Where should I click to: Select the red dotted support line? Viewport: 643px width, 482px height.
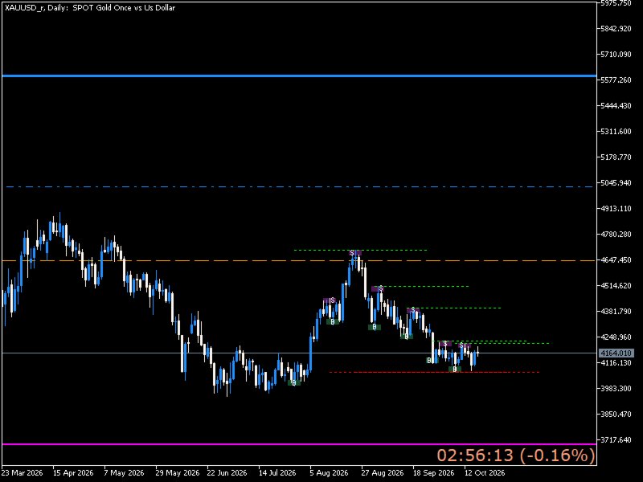tap(435, 372)
